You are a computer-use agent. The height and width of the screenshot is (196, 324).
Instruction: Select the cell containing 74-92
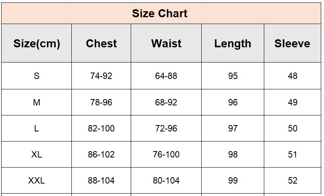pos(101,76)
